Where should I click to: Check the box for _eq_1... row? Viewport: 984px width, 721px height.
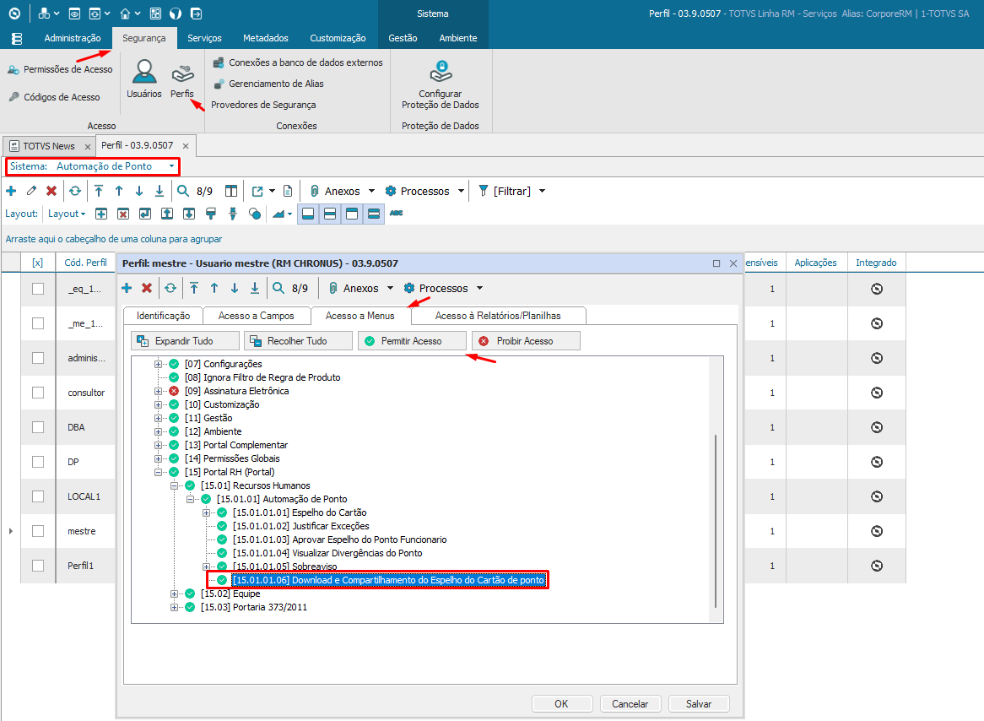tap(38, 289)
